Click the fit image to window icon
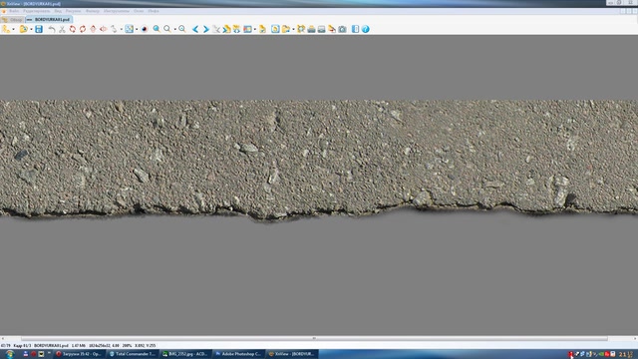Screen dimensions: 638x359 coord(129,29)
